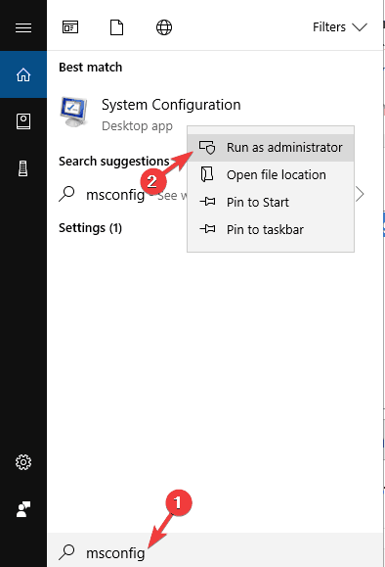Viewport: 385px width, 567px height.
Task: Click the Desktop app subtitle text
Action: pyautogui.click(x=137, y=126)
